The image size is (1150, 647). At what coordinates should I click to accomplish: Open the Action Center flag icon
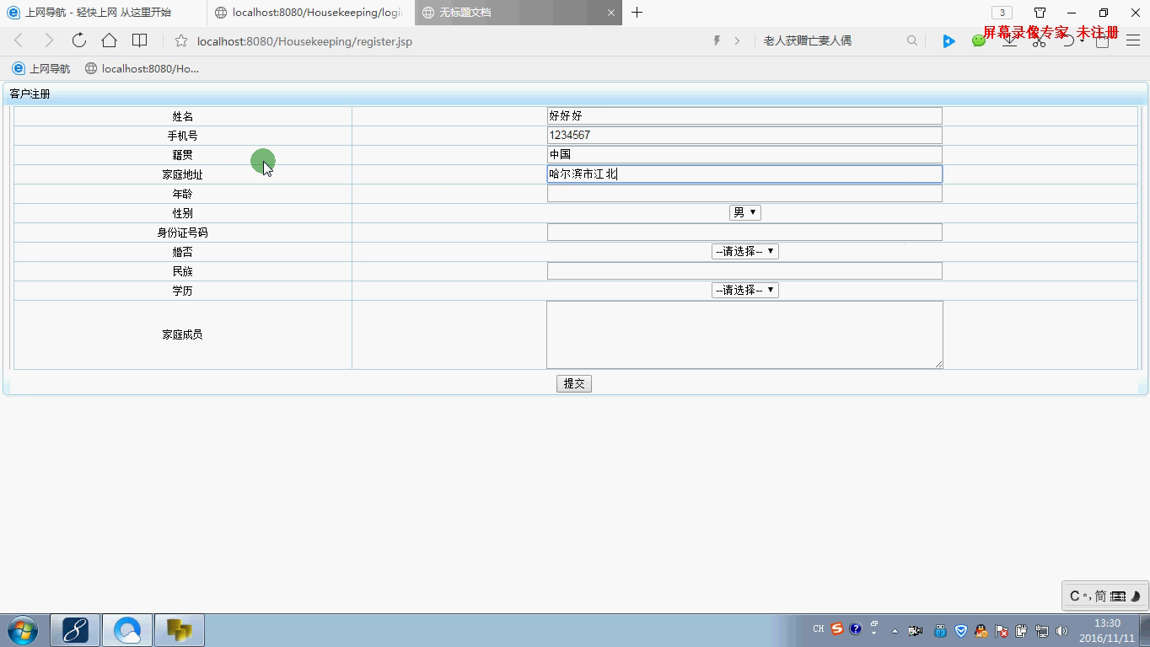pyautogui.click(x=1002, y=631)
